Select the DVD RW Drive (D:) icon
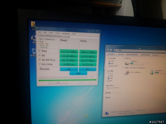 [127, 73]
